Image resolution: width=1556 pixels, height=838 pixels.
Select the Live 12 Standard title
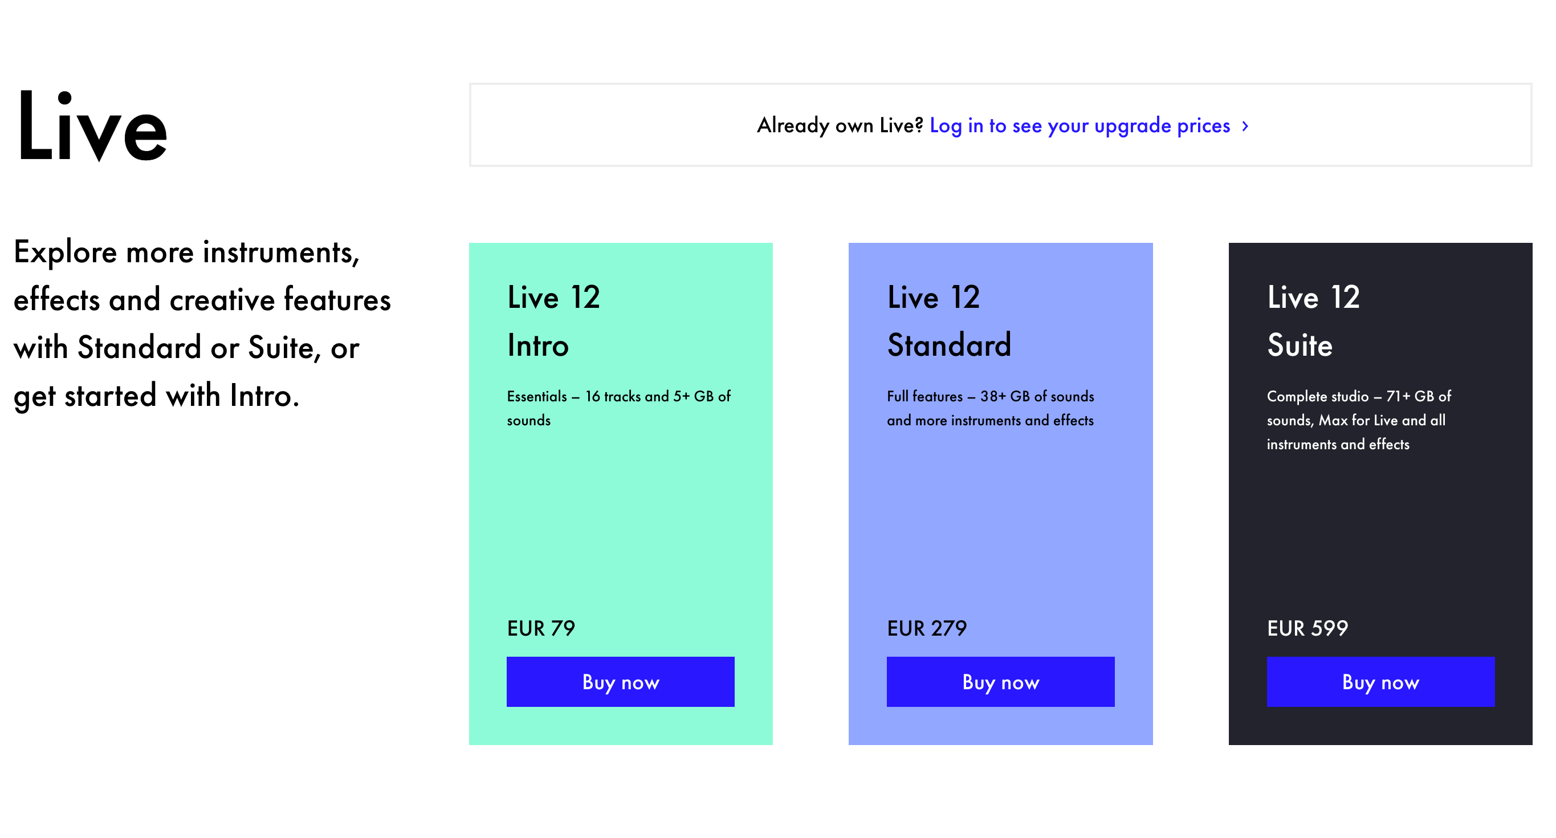pos(948,321)
